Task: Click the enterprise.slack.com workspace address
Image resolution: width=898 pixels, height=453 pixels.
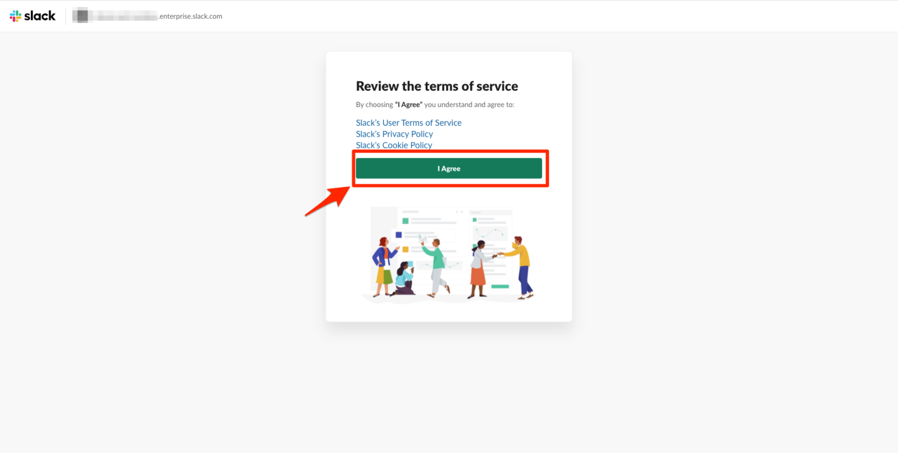Action: click(190, 16)
